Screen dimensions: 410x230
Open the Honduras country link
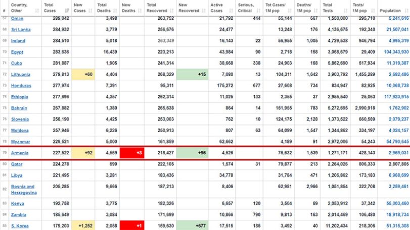21,86
